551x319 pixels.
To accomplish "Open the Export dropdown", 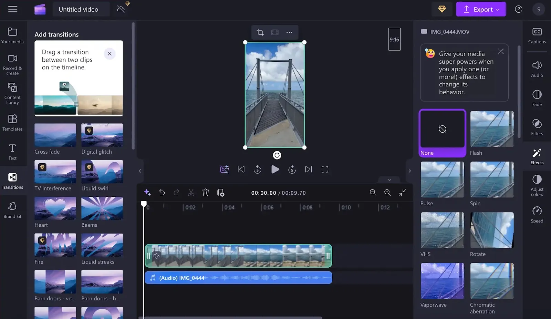I will 481,9.
